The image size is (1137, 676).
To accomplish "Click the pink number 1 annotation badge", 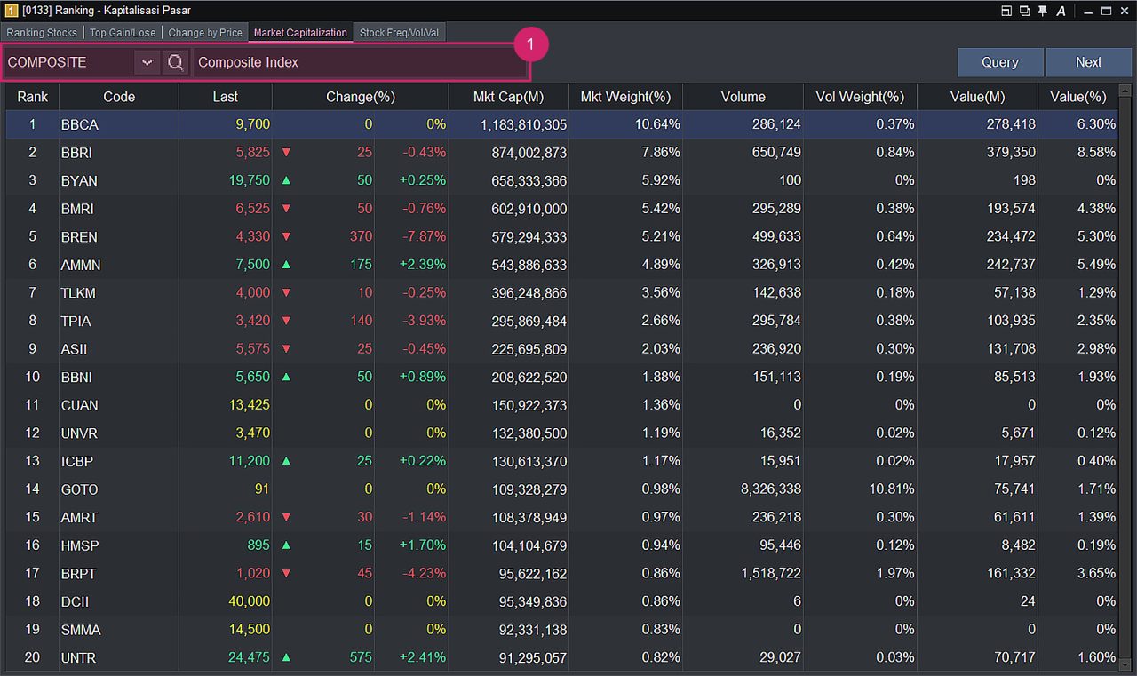I will coord(530,44).
